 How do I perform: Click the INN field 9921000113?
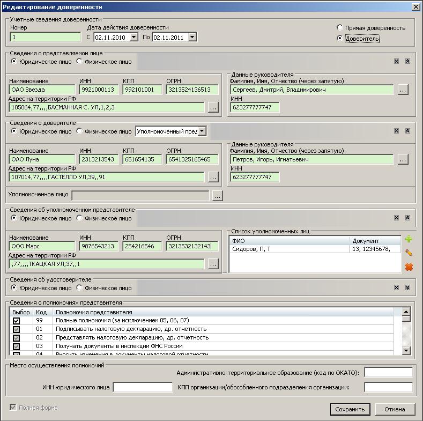click(99, 90)
